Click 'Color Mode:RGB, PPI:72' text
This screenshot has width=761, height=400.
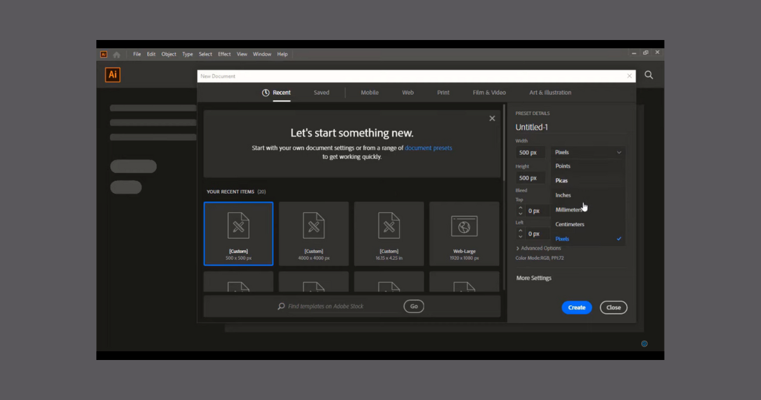(540, 258)
